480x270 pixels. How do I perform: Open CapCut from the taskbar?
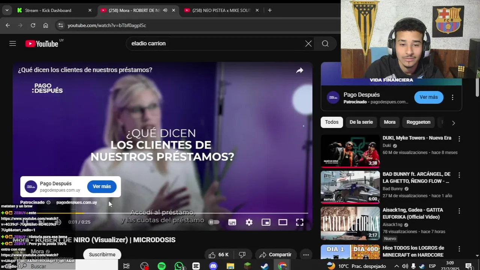point(196,266)
